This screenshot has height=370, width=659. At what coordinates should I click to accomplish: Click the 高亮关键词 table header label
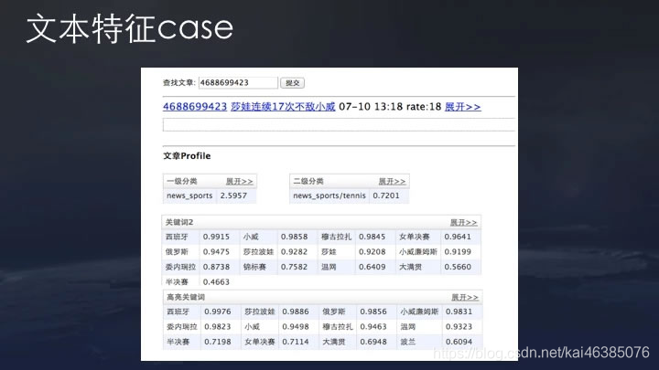[186, 297]
